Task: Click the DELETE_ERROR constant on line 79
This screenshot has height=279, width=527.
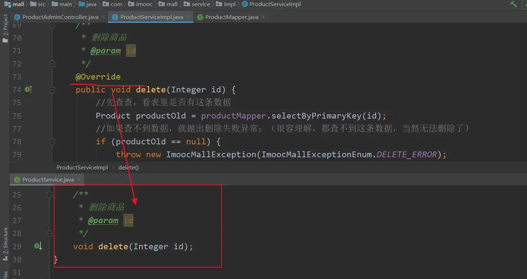Action: click(407, 155)
